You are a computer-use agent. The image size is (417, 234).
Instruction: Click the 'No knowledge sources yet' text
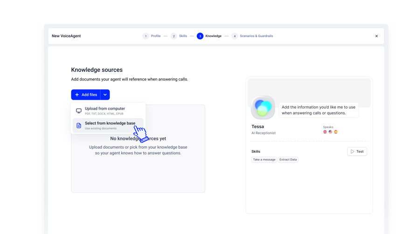click(x=138, y=138)
